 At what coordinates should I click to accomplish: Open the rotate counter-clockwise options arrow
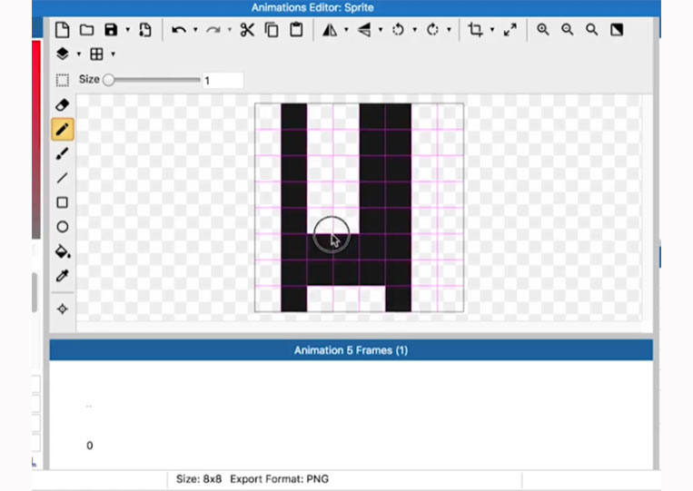414,30
